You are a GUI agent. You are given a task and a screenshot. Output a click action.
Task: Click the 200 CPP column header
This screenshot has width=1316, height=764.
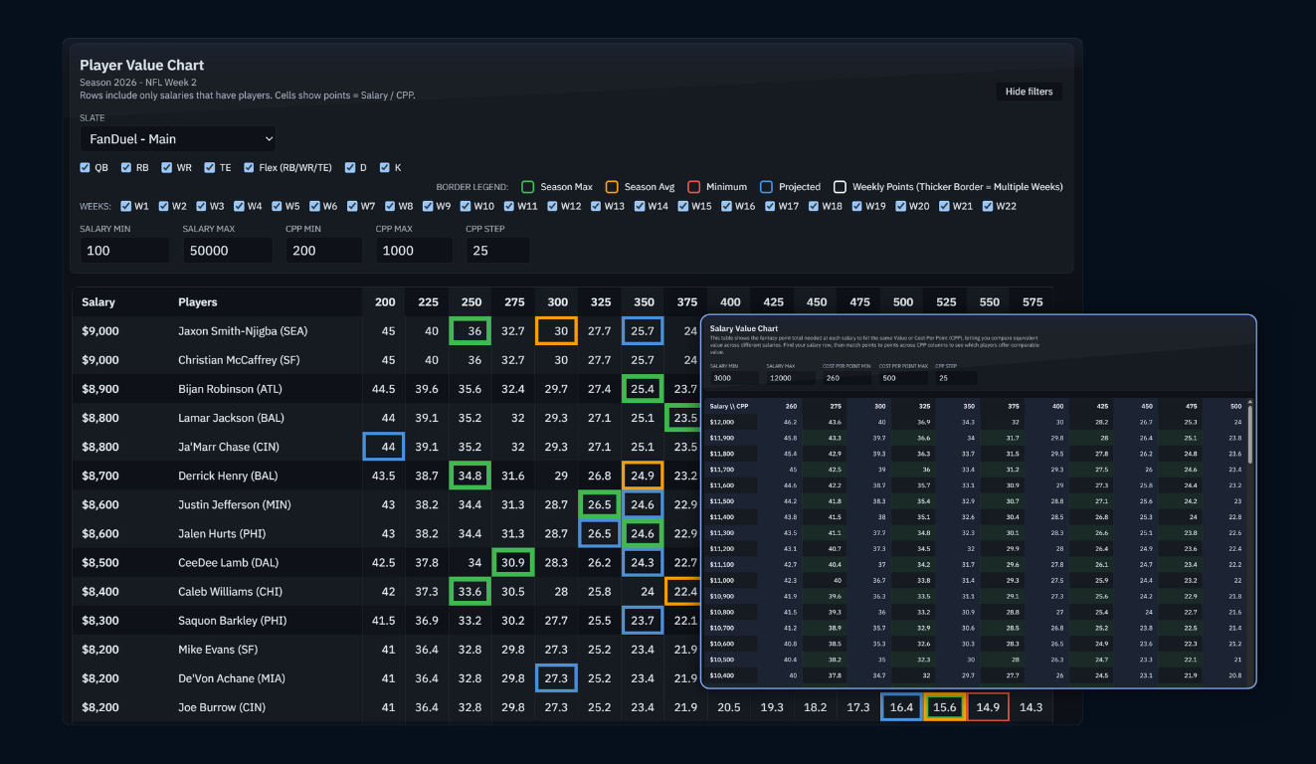[384, 302]
